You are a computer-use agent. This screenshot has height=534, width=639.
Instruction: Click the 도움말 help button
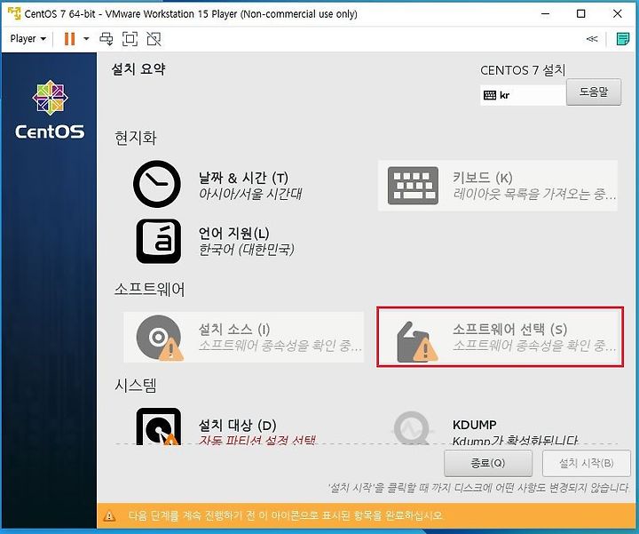point(594,92)
